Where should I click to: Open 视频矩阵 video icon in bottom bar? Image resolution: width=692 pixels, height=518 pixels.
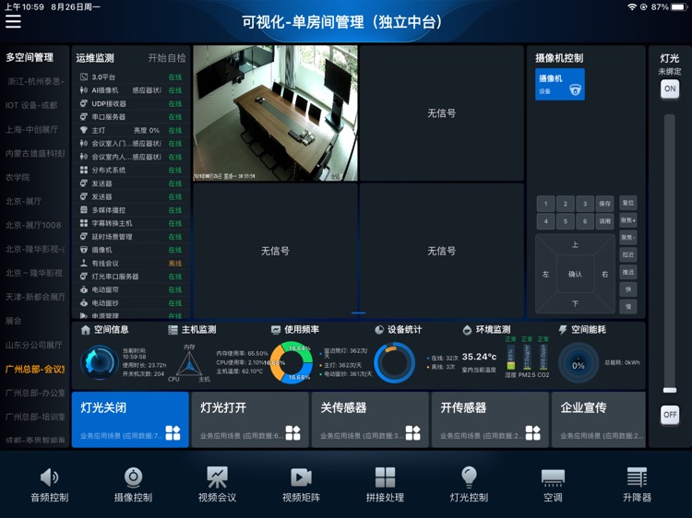pos(301,477)
